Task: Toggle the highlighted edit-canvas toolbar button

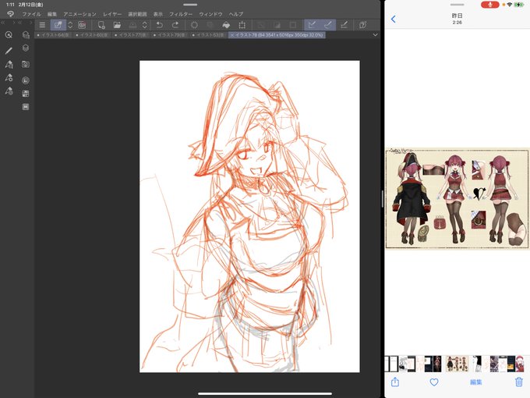Action: (x=58, y=25)
